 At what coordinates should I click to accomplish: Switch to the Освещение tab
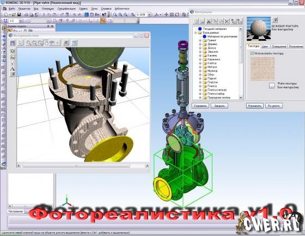[x=279, y=46]
